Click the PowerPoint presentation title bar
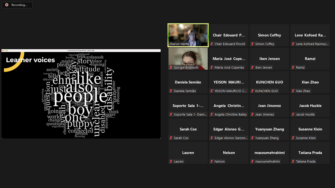This screenshot has width=335, height=188. coord(81,51)
